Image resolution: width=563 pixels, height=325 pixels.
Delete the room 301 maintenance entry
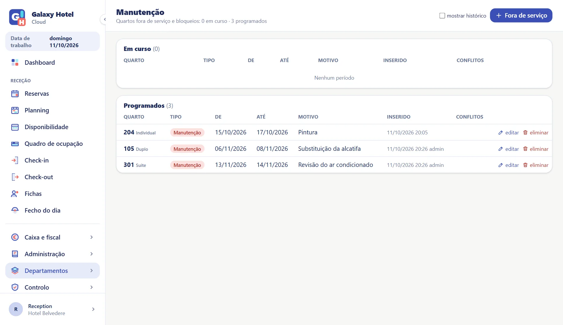(x=536, y=165)
